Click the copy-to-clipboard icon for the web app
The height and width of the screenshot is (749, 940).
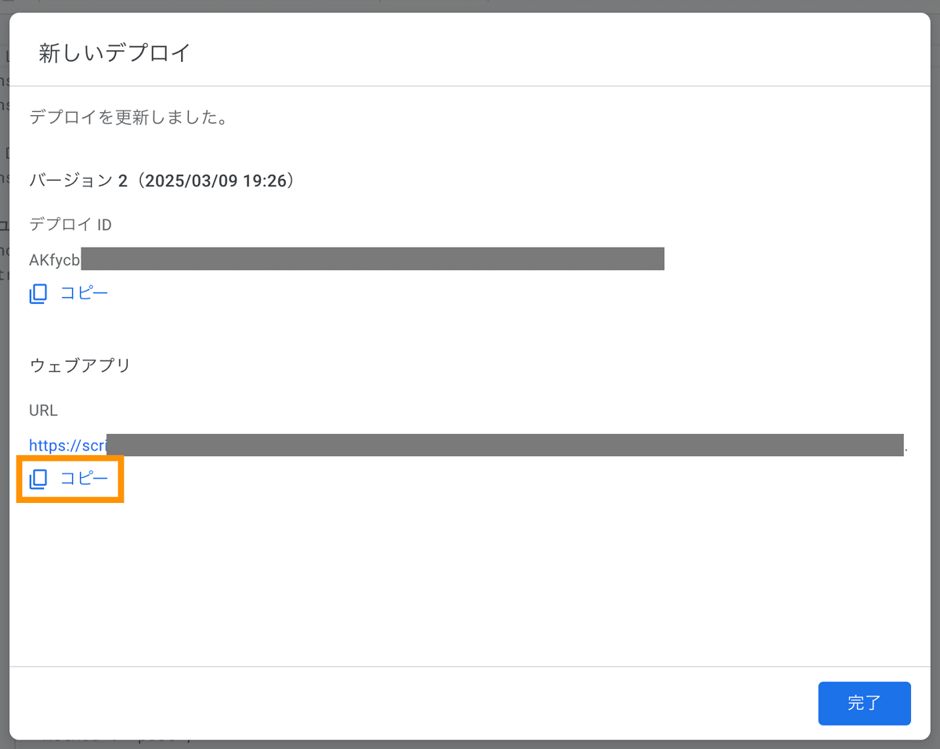[x=38, y=479]
